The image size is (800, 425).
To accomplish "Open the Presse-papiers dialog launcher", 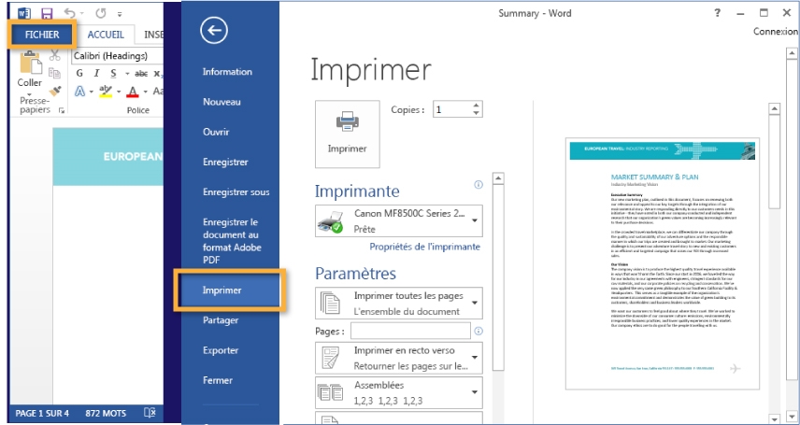I will coord(62,110).
